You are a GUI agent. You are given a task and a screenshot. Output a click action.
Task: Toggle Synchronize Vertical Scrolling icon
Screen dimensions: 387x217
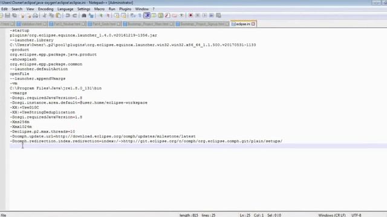117,16
